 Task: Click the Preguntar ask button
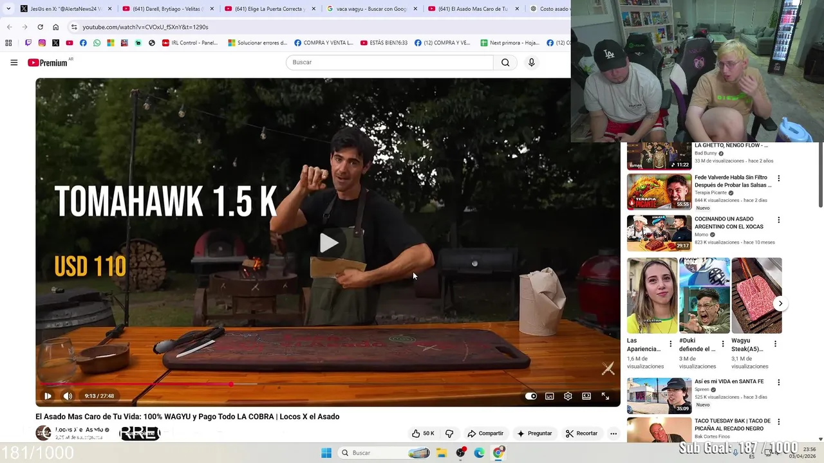point(534,433)
